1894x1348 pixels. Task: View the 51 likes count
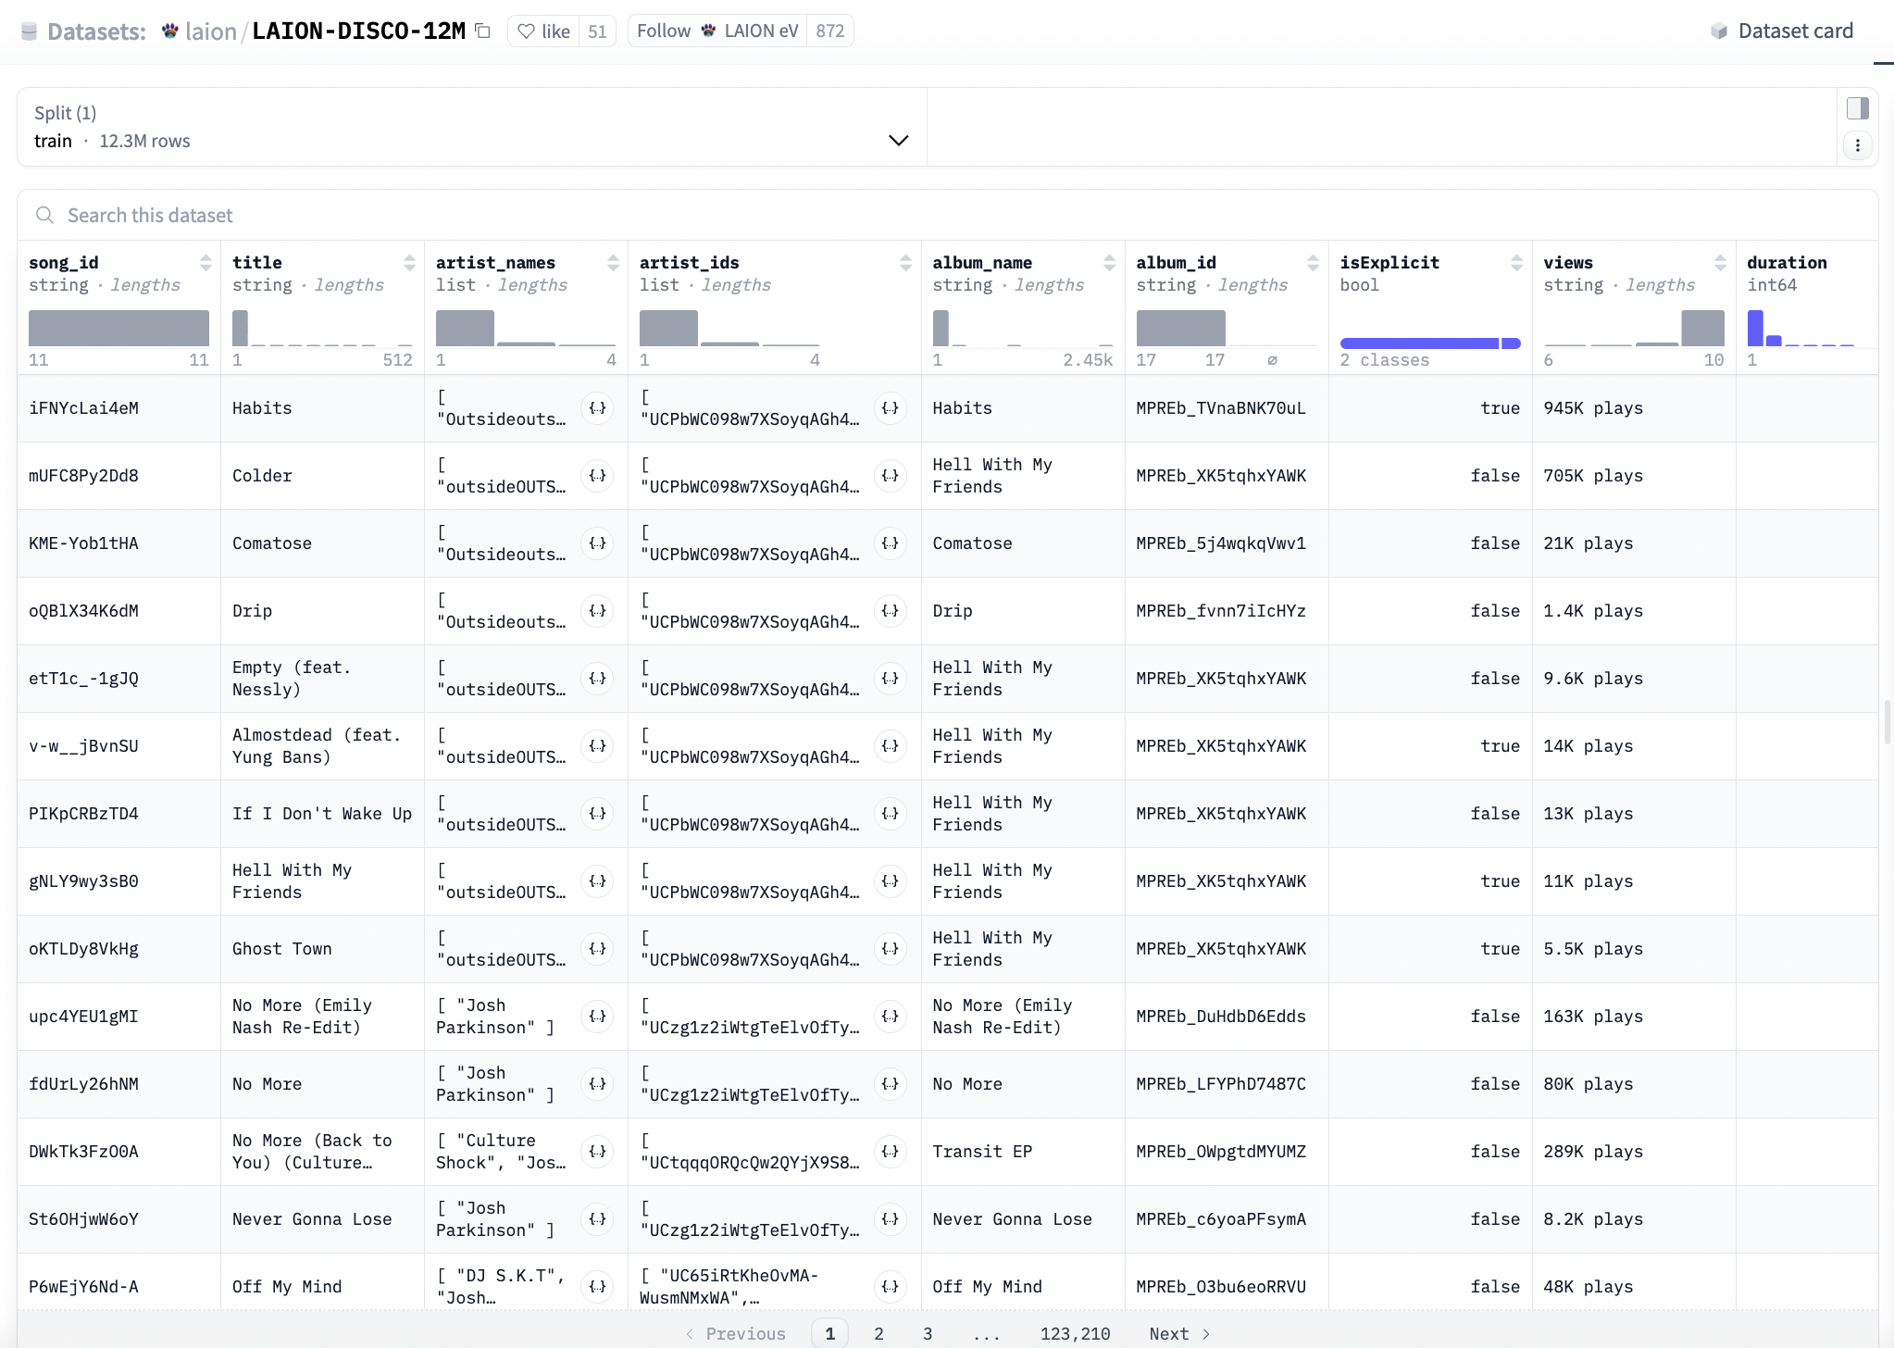(597, 31)
